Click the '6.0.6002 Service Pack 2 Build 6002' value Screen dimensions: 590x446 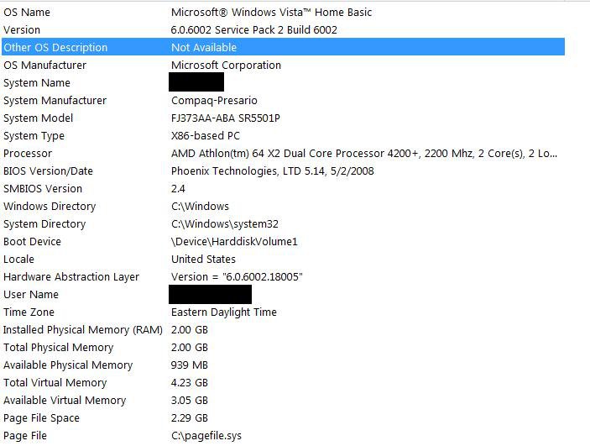tap(254, 29)
